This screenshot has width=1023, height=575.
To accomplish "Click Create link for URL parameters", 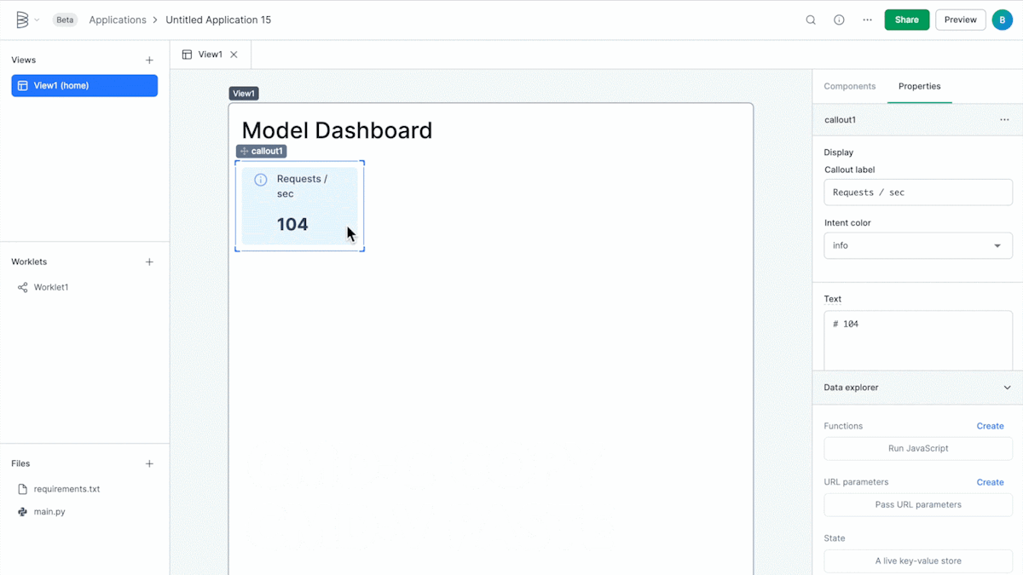I will pyautogui.click(x=990, y=482).
